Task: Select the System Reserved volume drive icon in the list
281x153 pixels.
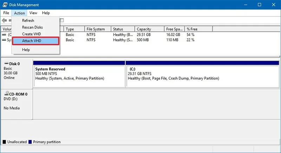Action: click(x=4, y=40)
